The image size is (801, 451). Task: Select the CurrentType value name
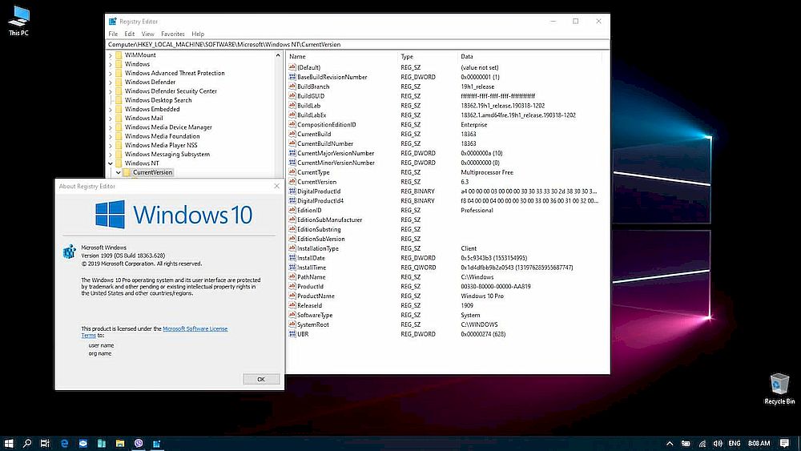tap(313, 172)
